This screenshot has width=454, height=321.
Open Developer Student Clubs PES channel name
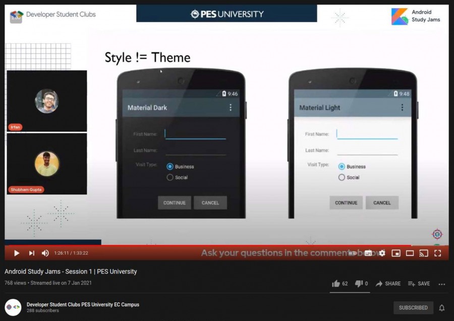click(83, 304)
